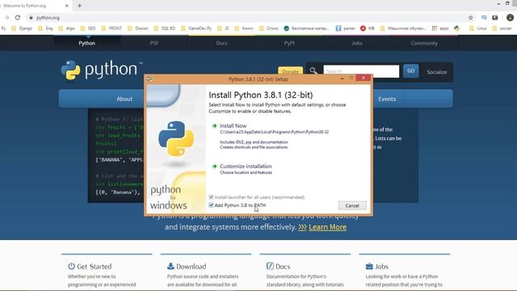This screenshot has height=291, width=517.
Task: Select the PSF tab in site header
Action: 154,43
